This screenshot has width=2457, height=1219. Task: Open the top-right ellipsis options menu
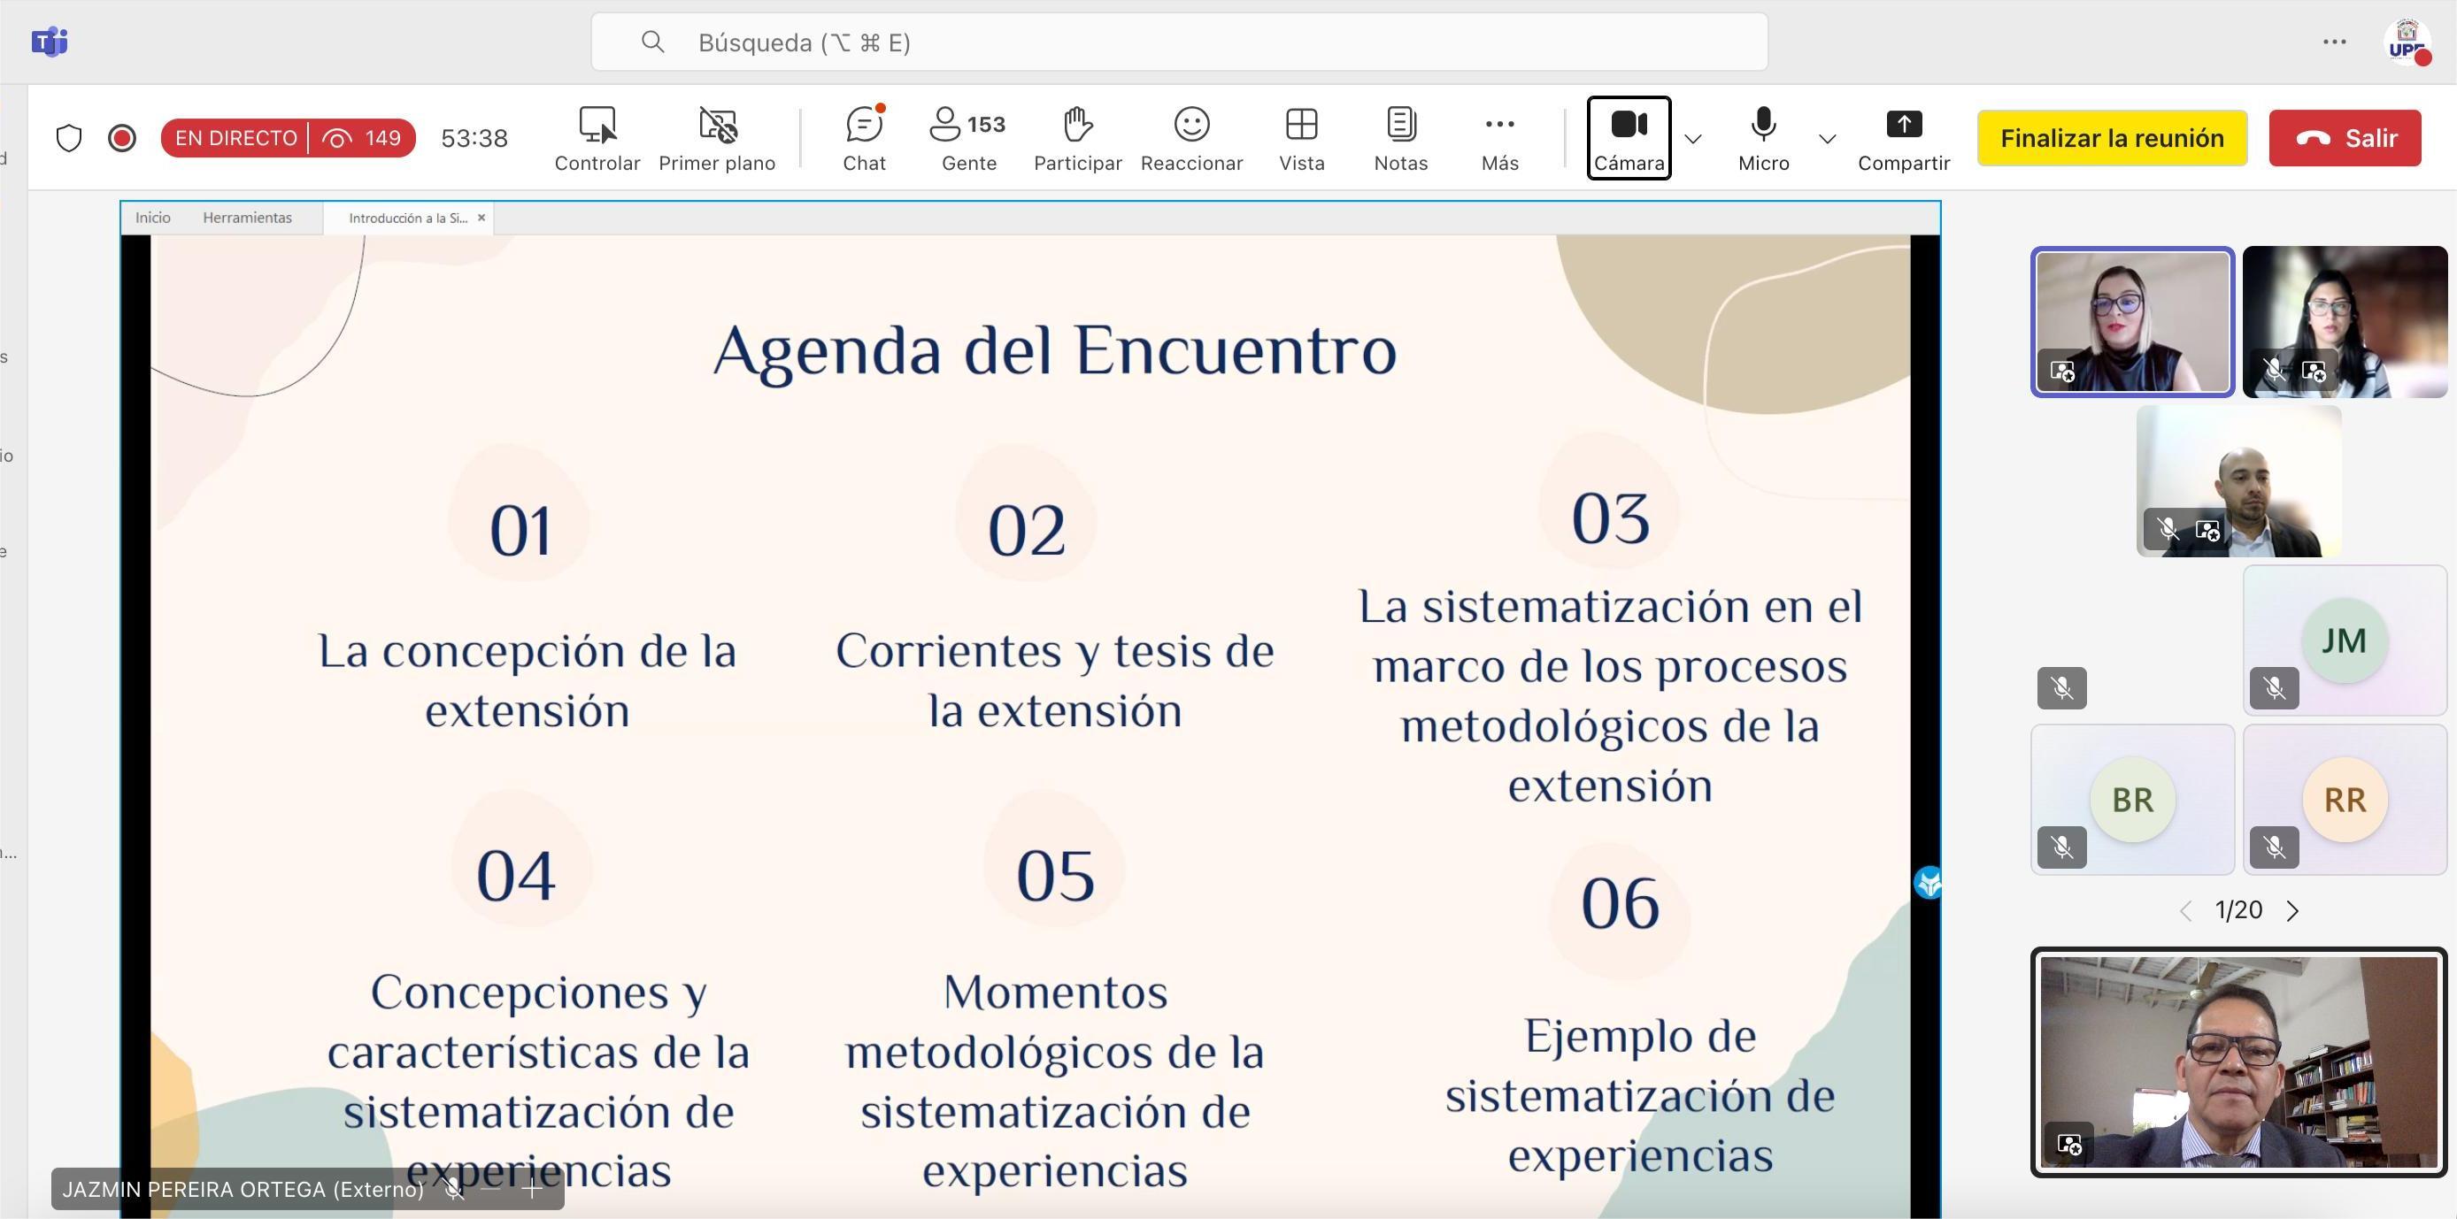coord(2334,42)
